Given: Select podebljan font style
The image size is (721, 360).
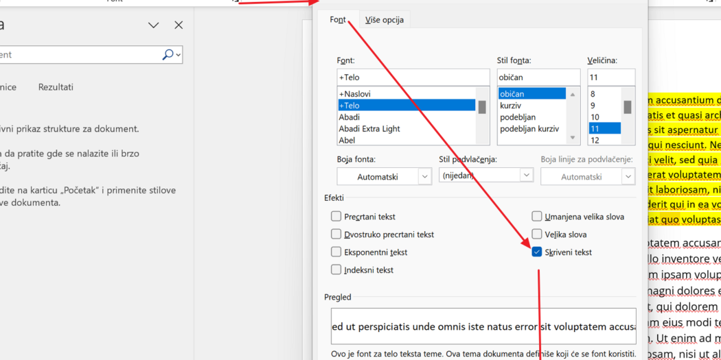Looking at the screenshot, I should (532, 117).
